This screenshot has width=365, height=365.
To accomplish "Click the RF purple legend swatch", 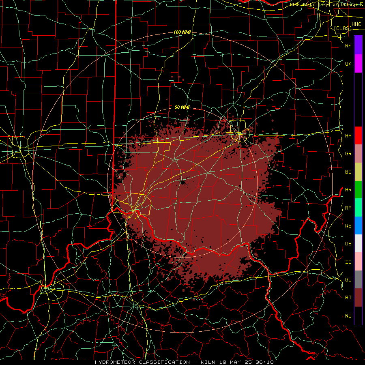I will (x=358, y=45).
